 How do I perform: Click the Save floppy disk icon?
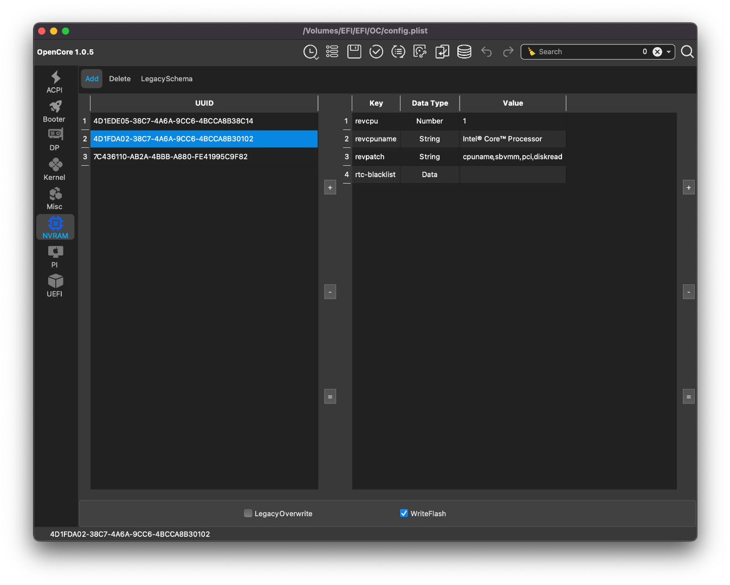click(x=354, y=51)
